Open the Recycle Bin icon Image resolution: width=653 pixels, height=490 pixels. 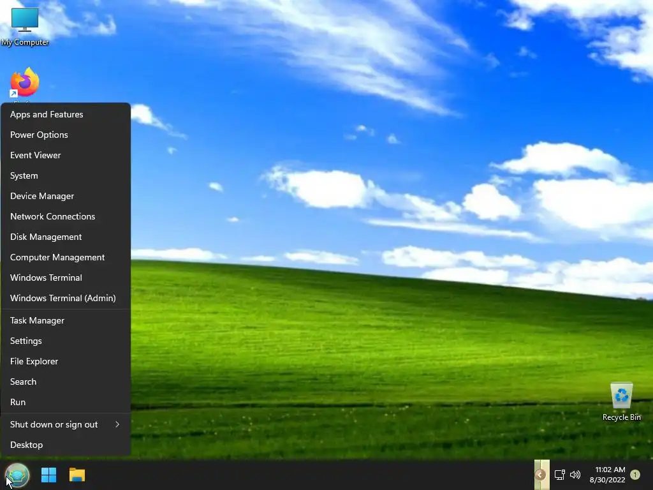point(621,402)
